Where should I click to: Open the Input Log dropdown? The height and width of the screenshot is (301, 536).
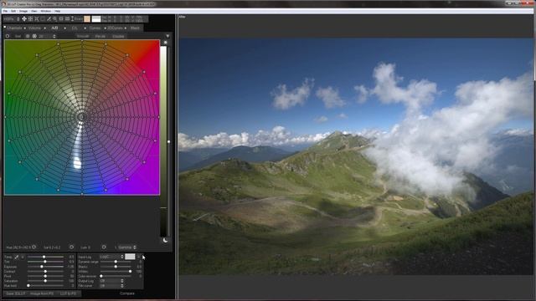click(x=111, y=257)
